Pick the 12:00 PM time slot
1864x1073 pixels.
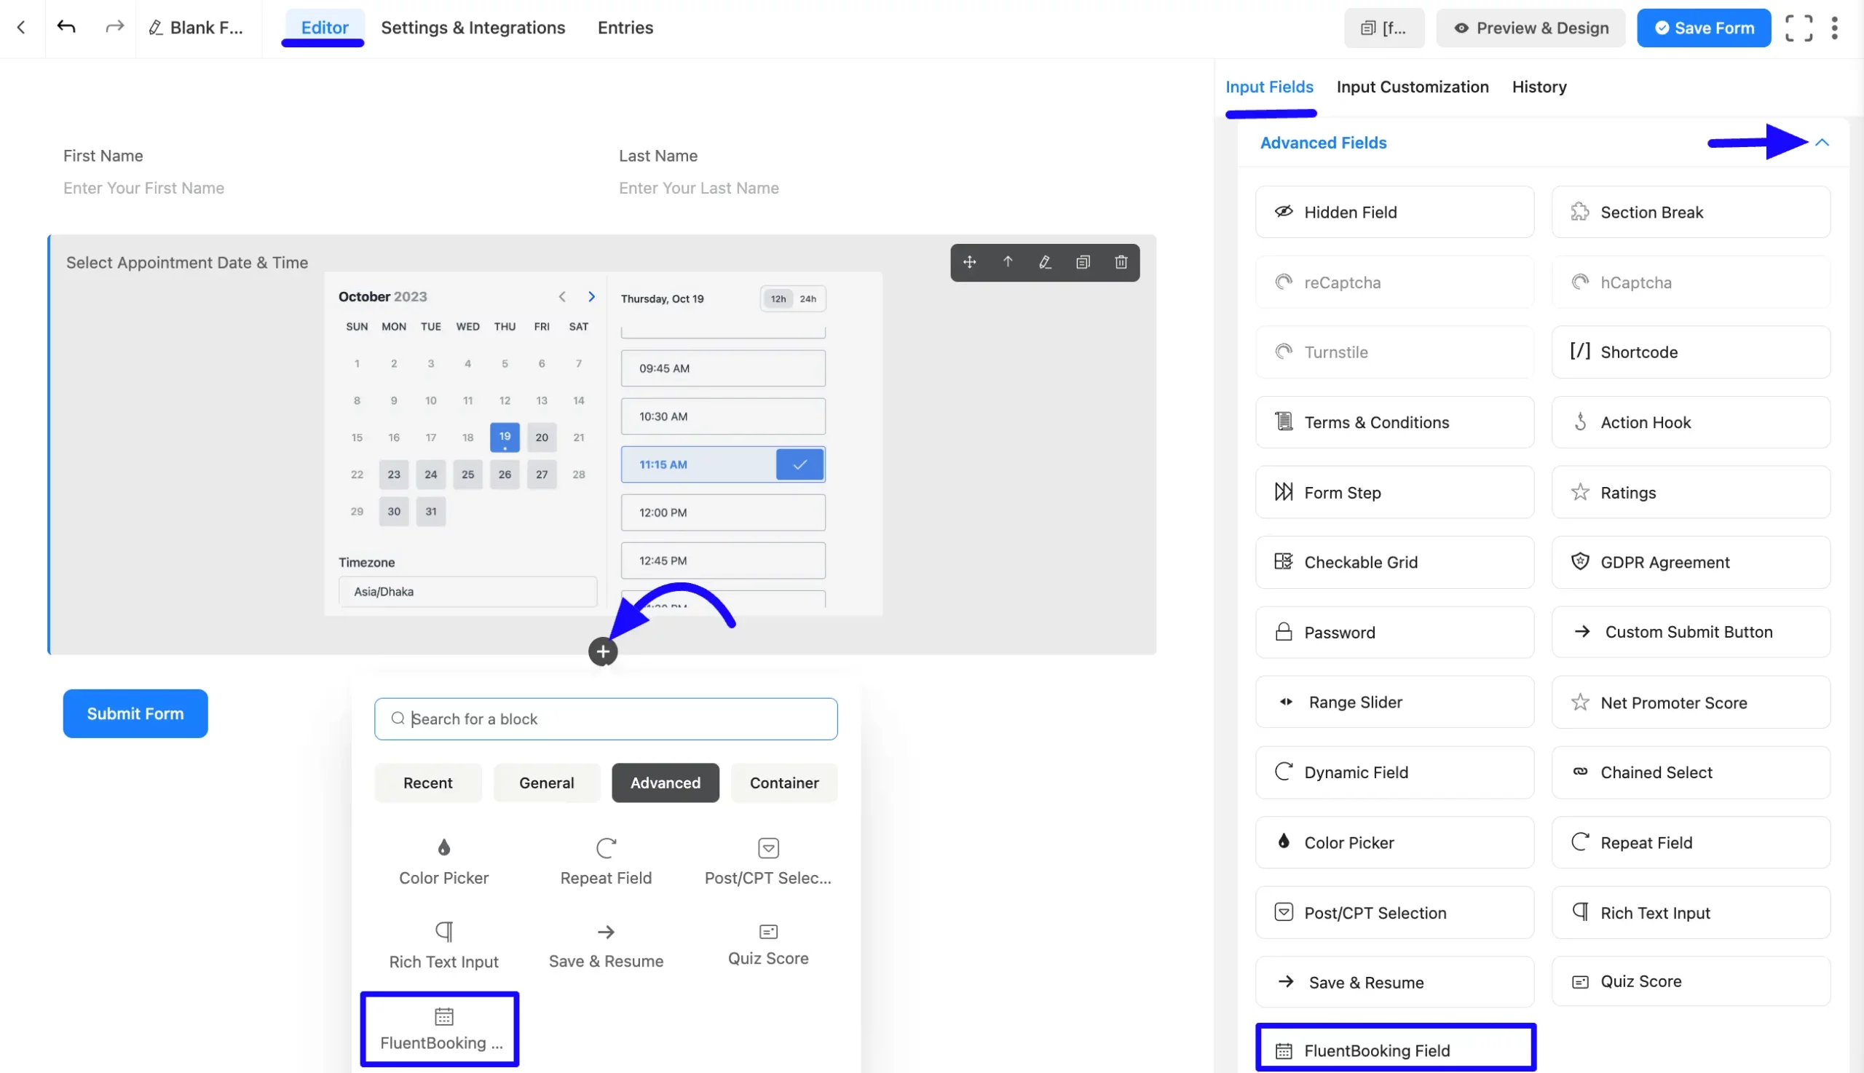point(723,512)
